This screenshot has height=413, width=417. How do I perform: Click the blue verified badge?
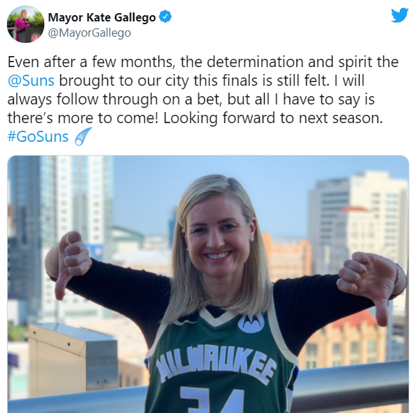[165, 16]
